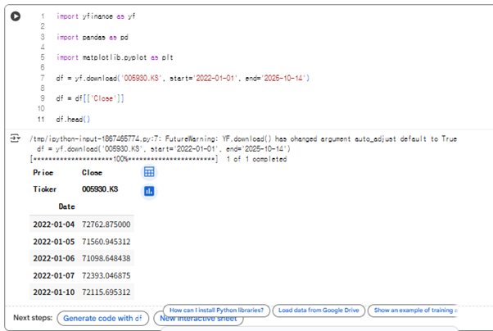Click value cell 72762.875000
Image resolution: width=493 pixels, height=331 pixels.
pos(106,224)
